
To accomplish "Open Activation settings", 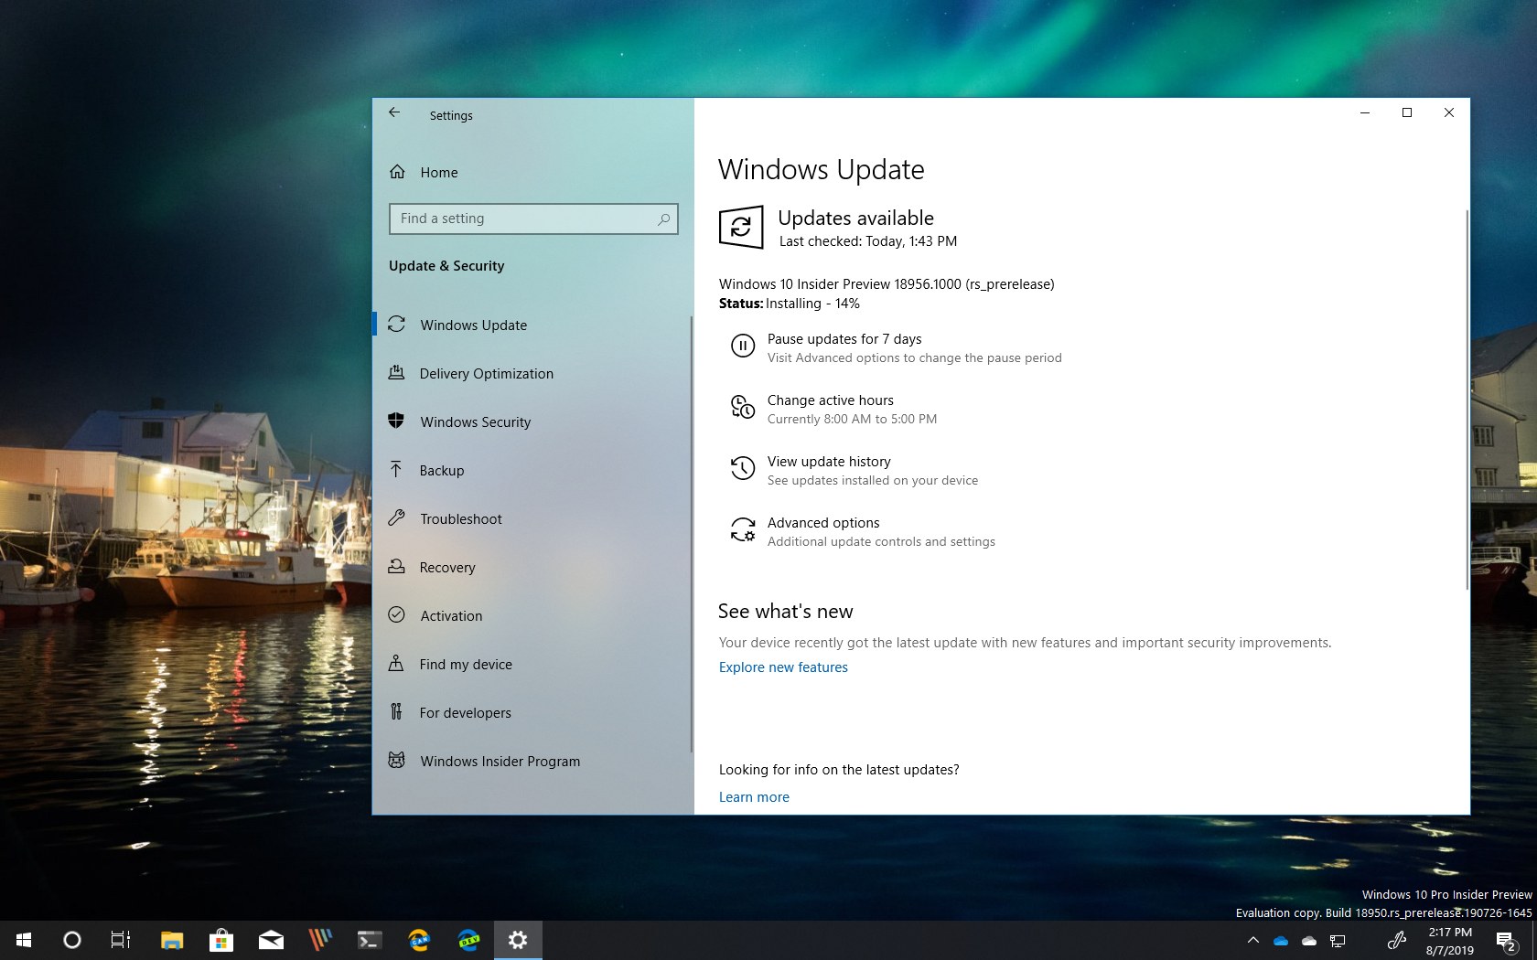I will tap(532, 615).
